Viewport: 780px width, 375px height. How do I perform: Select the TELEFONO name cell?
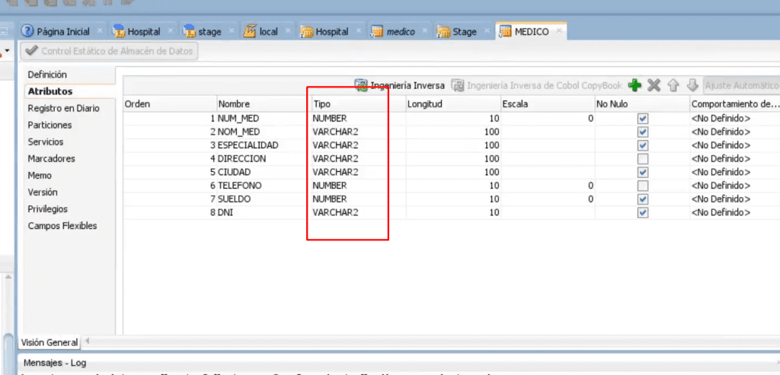tap(264, 186)
